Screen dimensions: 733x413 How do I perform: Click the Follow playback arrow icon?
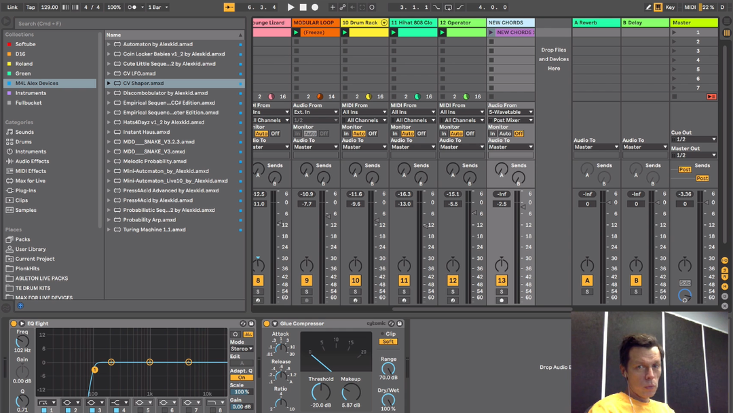229,7
